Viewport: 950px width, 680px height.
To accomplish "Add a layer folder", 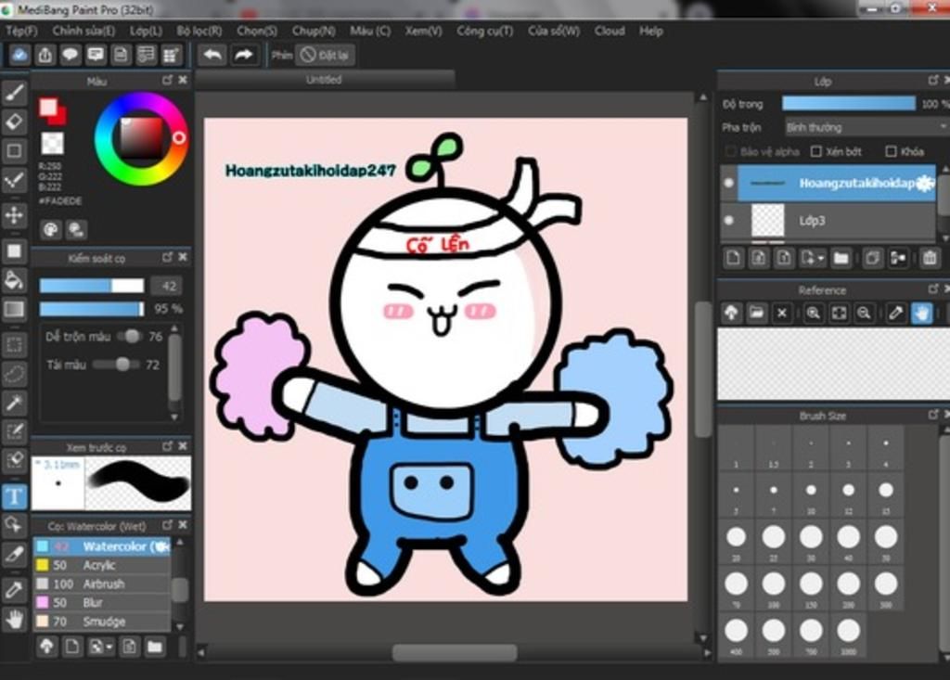I will [x=841, y=258].
